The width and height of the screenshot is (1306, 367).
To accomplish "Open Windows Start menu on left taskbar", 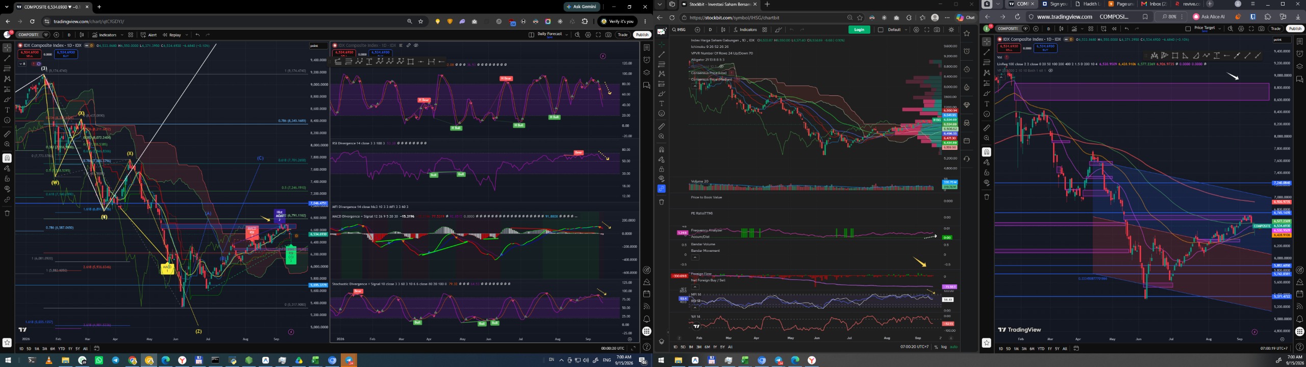I will pyautogui.click(x=8, y=360).
